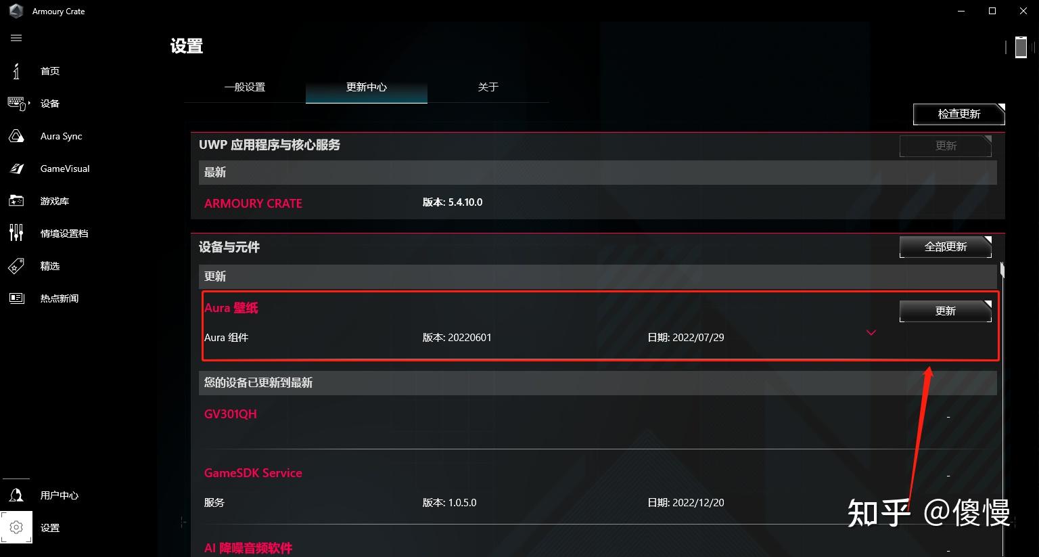
Task: Click the phone device icon at top right
Action: pyautogui.click(x=1021, y=47)
